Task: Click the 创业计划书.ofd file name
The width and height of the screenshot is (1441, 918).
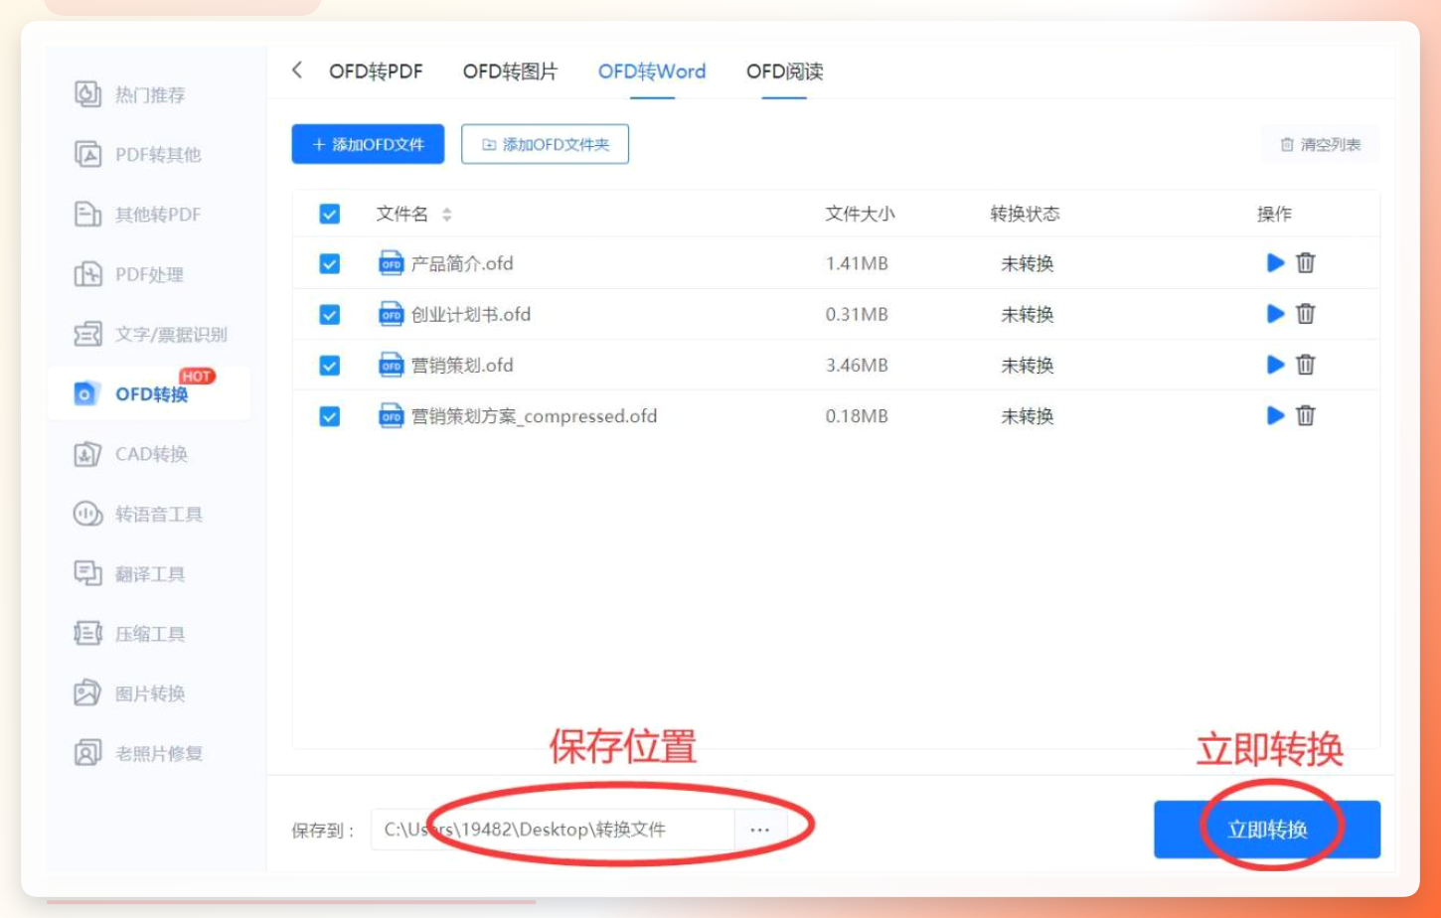Action: click(471, 314)
